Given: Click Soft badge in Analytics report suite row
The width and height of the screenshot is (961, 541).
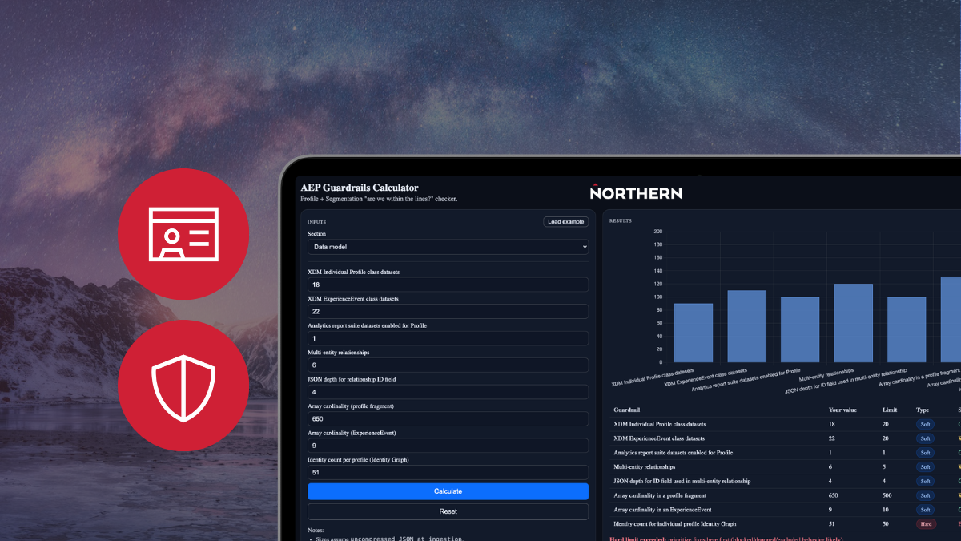Looking at the screenshot, I should coord(926,453).
